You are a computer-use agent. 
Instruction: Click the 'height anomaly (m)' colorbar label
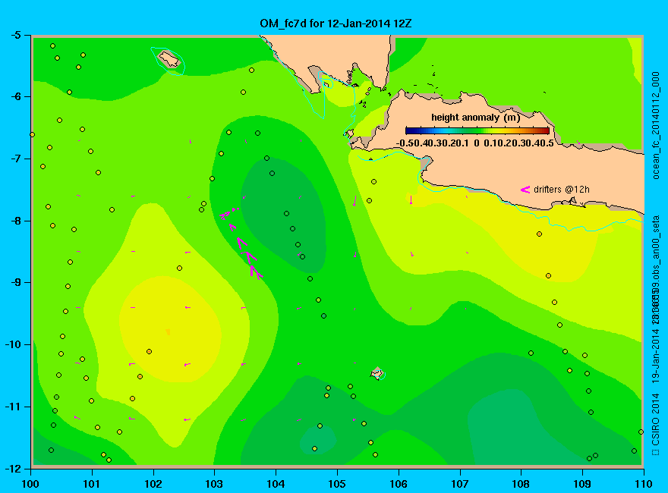pyautogui.click(x=475, y=118)
